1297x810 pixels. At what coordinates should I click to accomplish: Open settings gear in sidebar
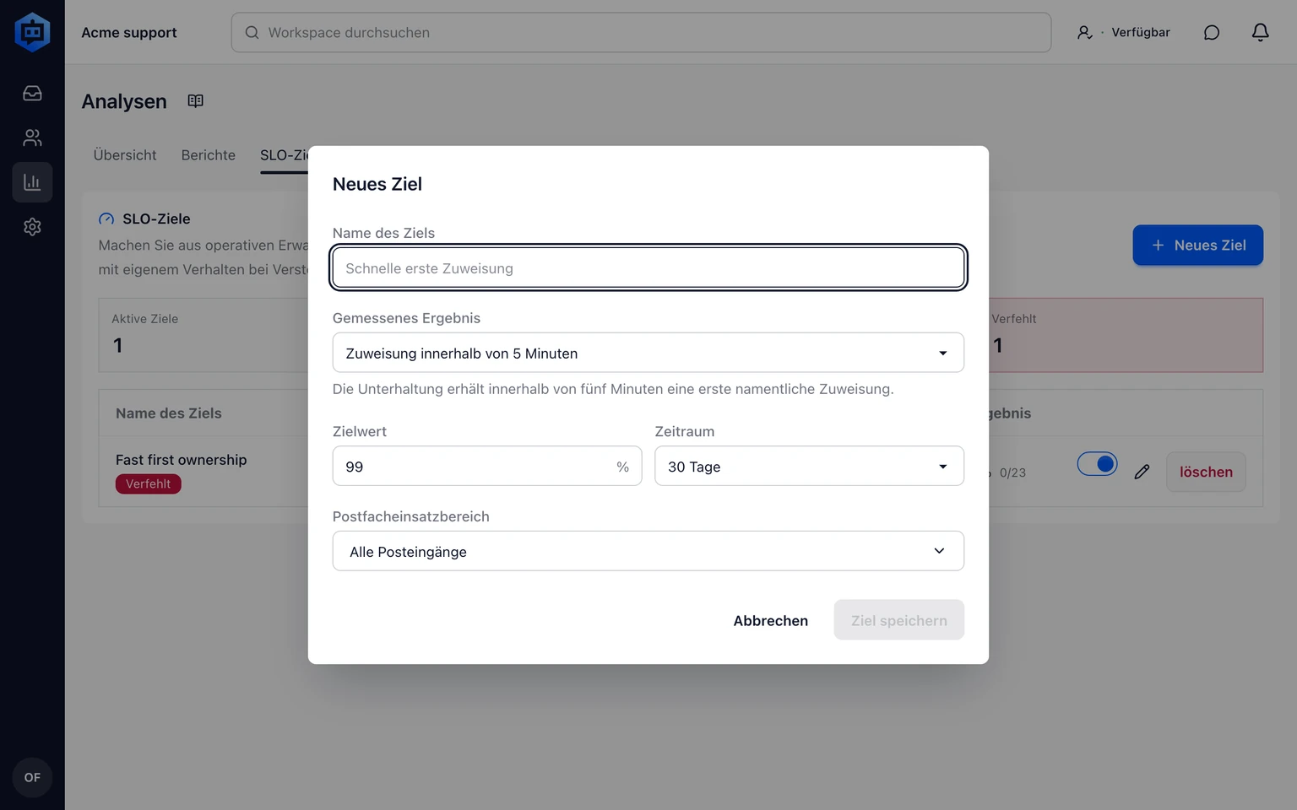[32, 227]
